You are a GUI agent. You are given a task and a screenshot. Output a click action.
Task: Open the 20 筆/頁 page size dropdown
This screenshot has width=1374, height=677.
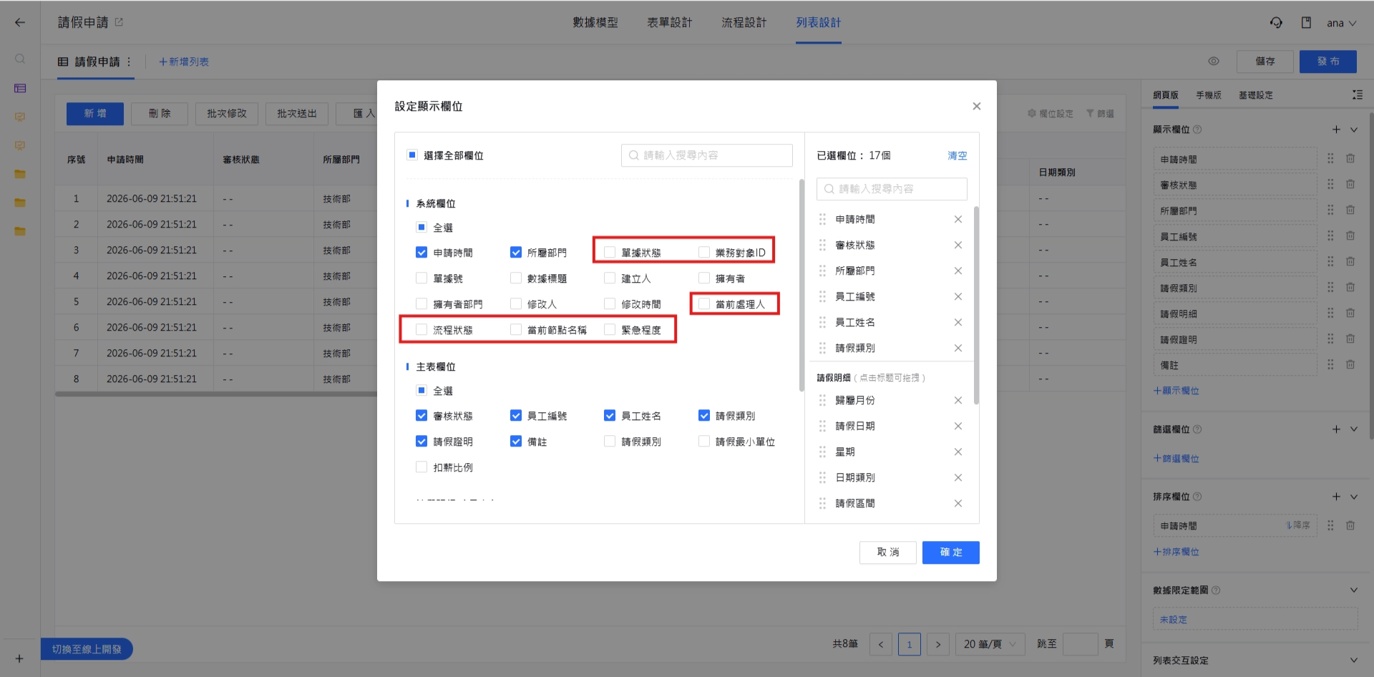coord(990,644)
